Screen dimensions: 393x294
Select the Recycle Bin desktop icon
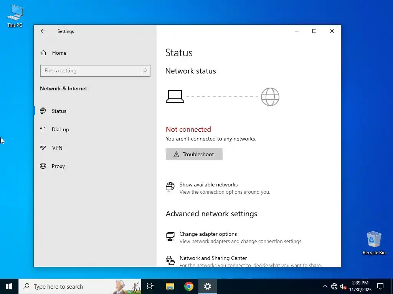click(x=374, y=243)
